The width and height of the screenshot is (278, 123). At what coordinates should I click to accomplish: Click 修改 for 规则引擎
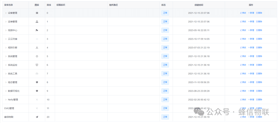point(243,48)
